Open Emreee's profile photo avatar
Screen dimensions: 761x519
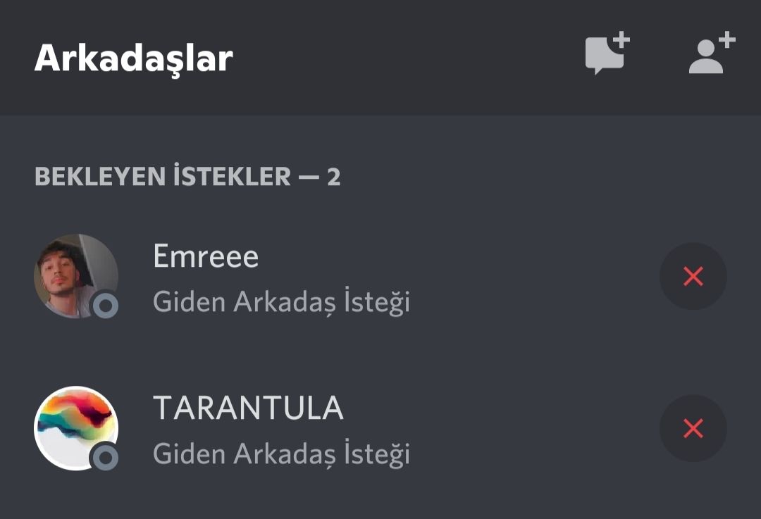coord(75,275)
